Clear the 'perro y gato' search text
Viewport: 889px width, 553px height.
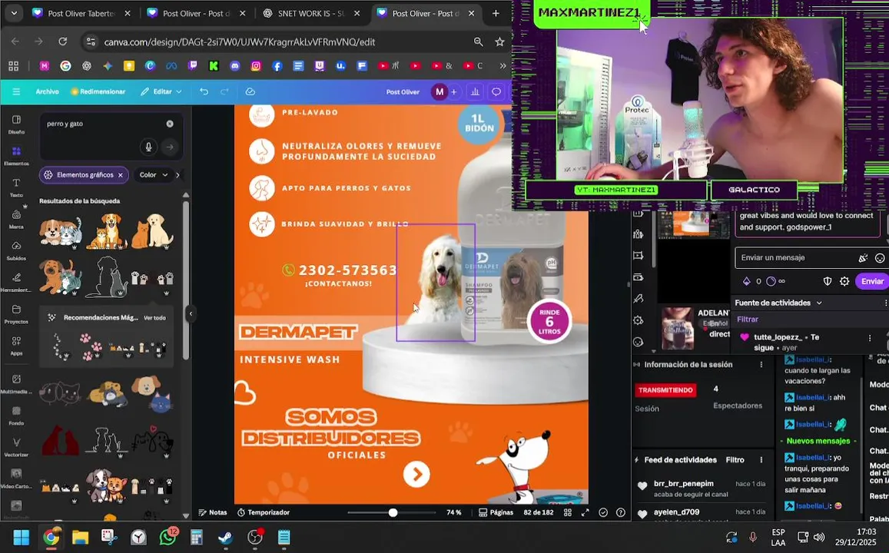170,124
